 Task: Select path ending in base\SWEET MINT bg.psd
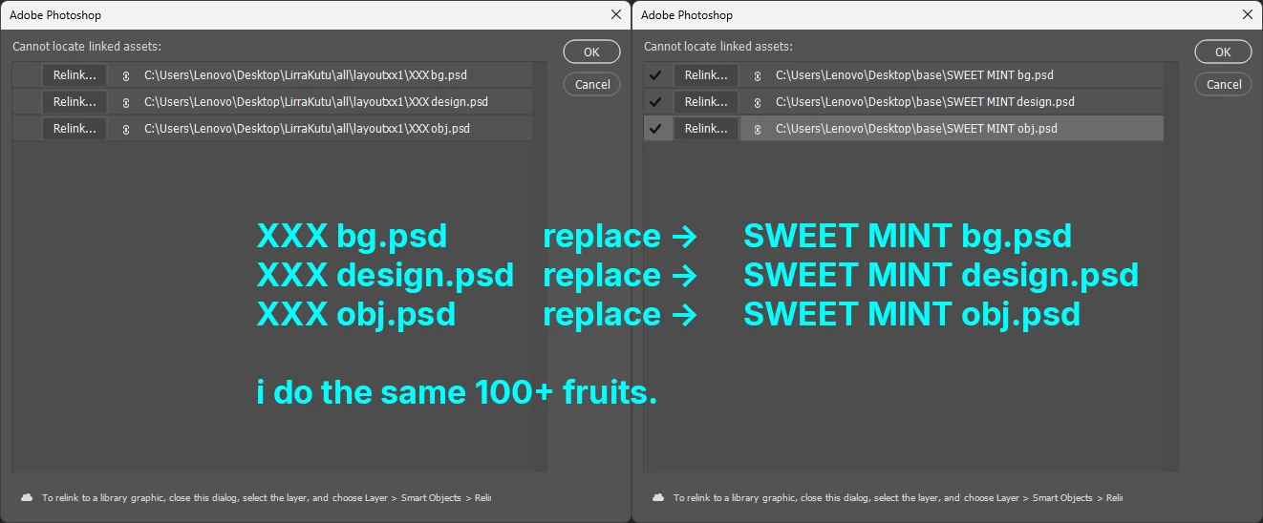(914, 74)
